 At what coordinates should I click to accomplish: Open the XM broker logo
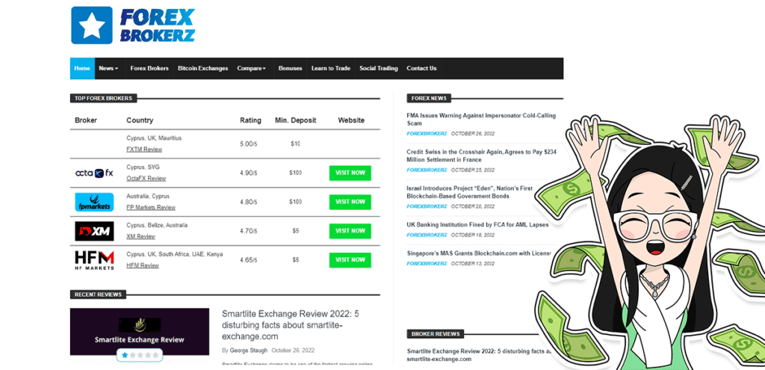94,232
